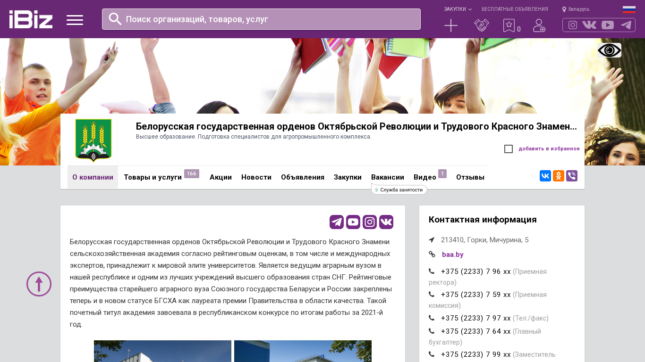This screenshot has width=645, height=362.
Task: Share the page via Odnoklassniki icon
Action: tap(559, 176)
